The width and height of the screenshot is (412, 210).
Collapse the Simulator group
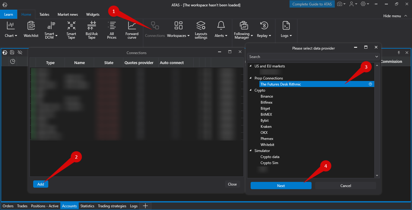(x=250, y=150)
